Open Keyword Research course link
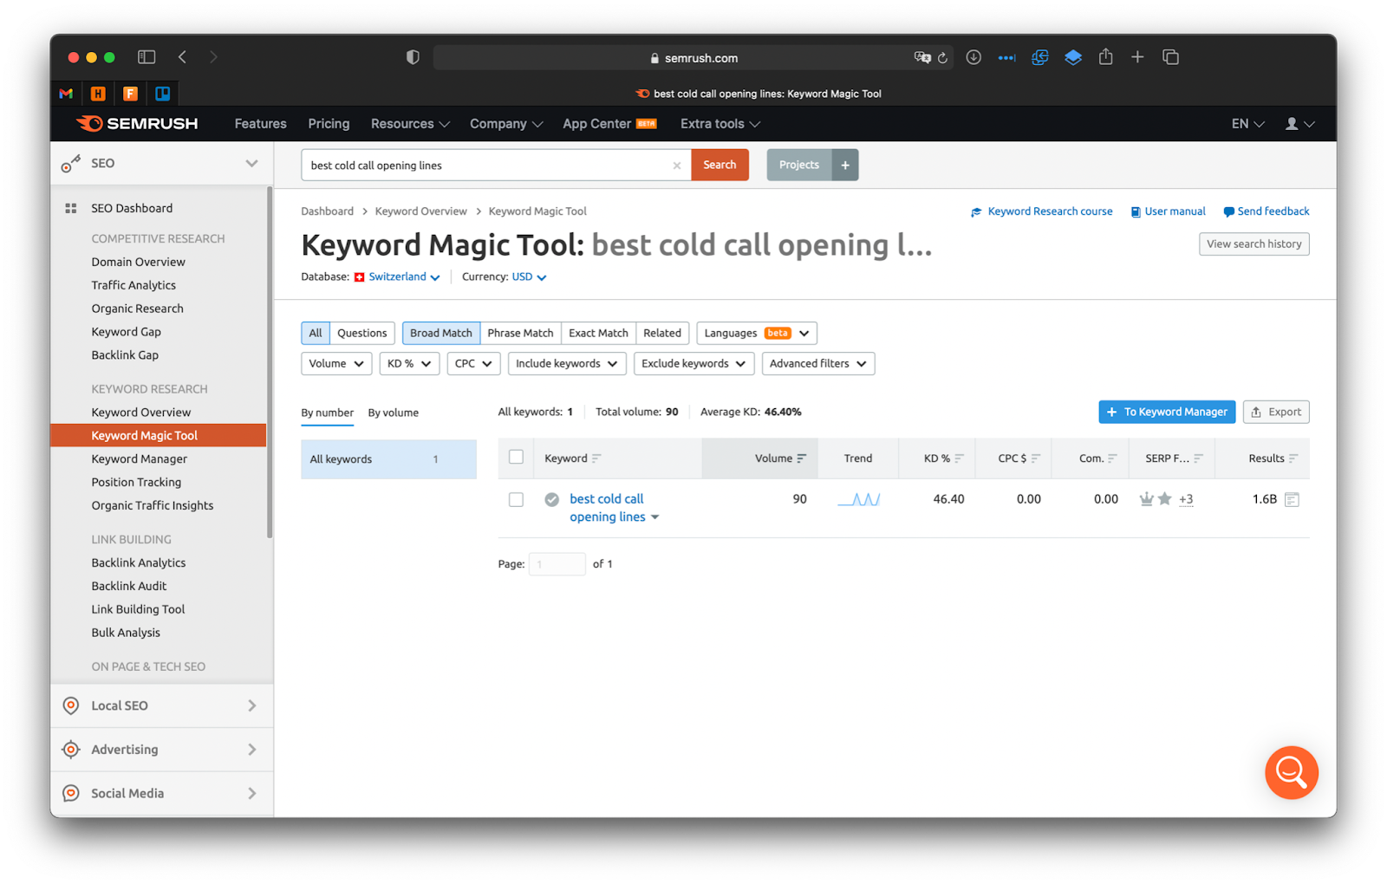Image resolution: width=1387 pixels, height=884 pixels. 1042,211
